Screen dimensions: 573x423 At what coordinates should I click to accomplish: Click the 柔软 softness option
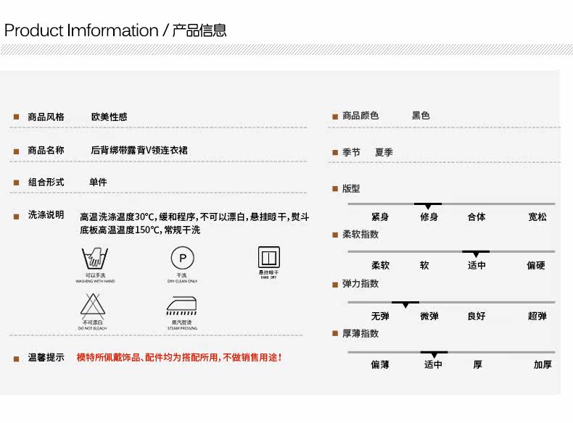pyautogui.click(x=380, y=265)
